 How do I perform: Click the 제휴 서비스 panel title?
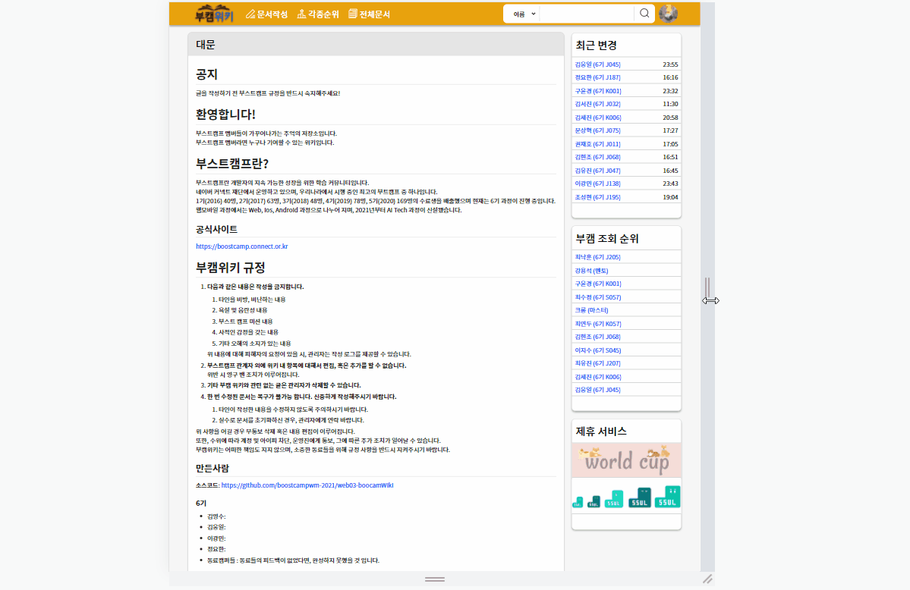(x=601, y=431)
